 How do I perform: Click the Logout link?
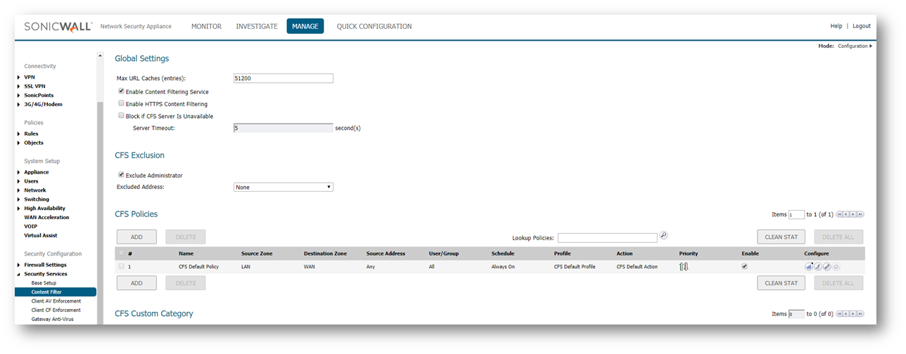pos(861,26)
